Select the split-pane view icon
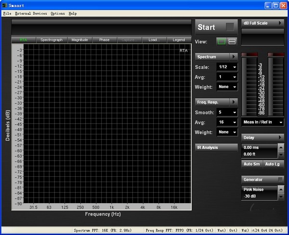289x235 pixels. (x=232, y=42)
